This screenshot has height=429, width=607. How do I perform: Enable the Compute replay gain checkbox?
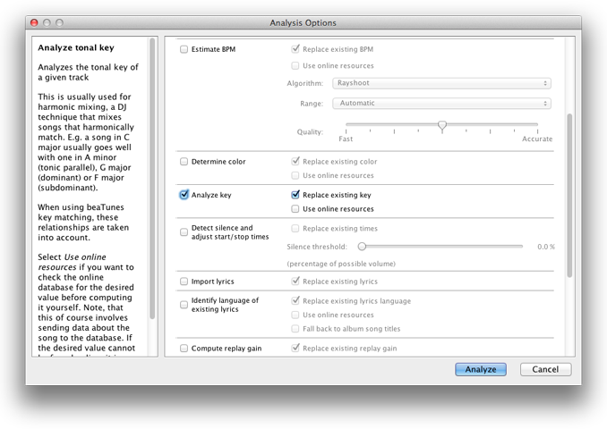(x=184, y=349)
